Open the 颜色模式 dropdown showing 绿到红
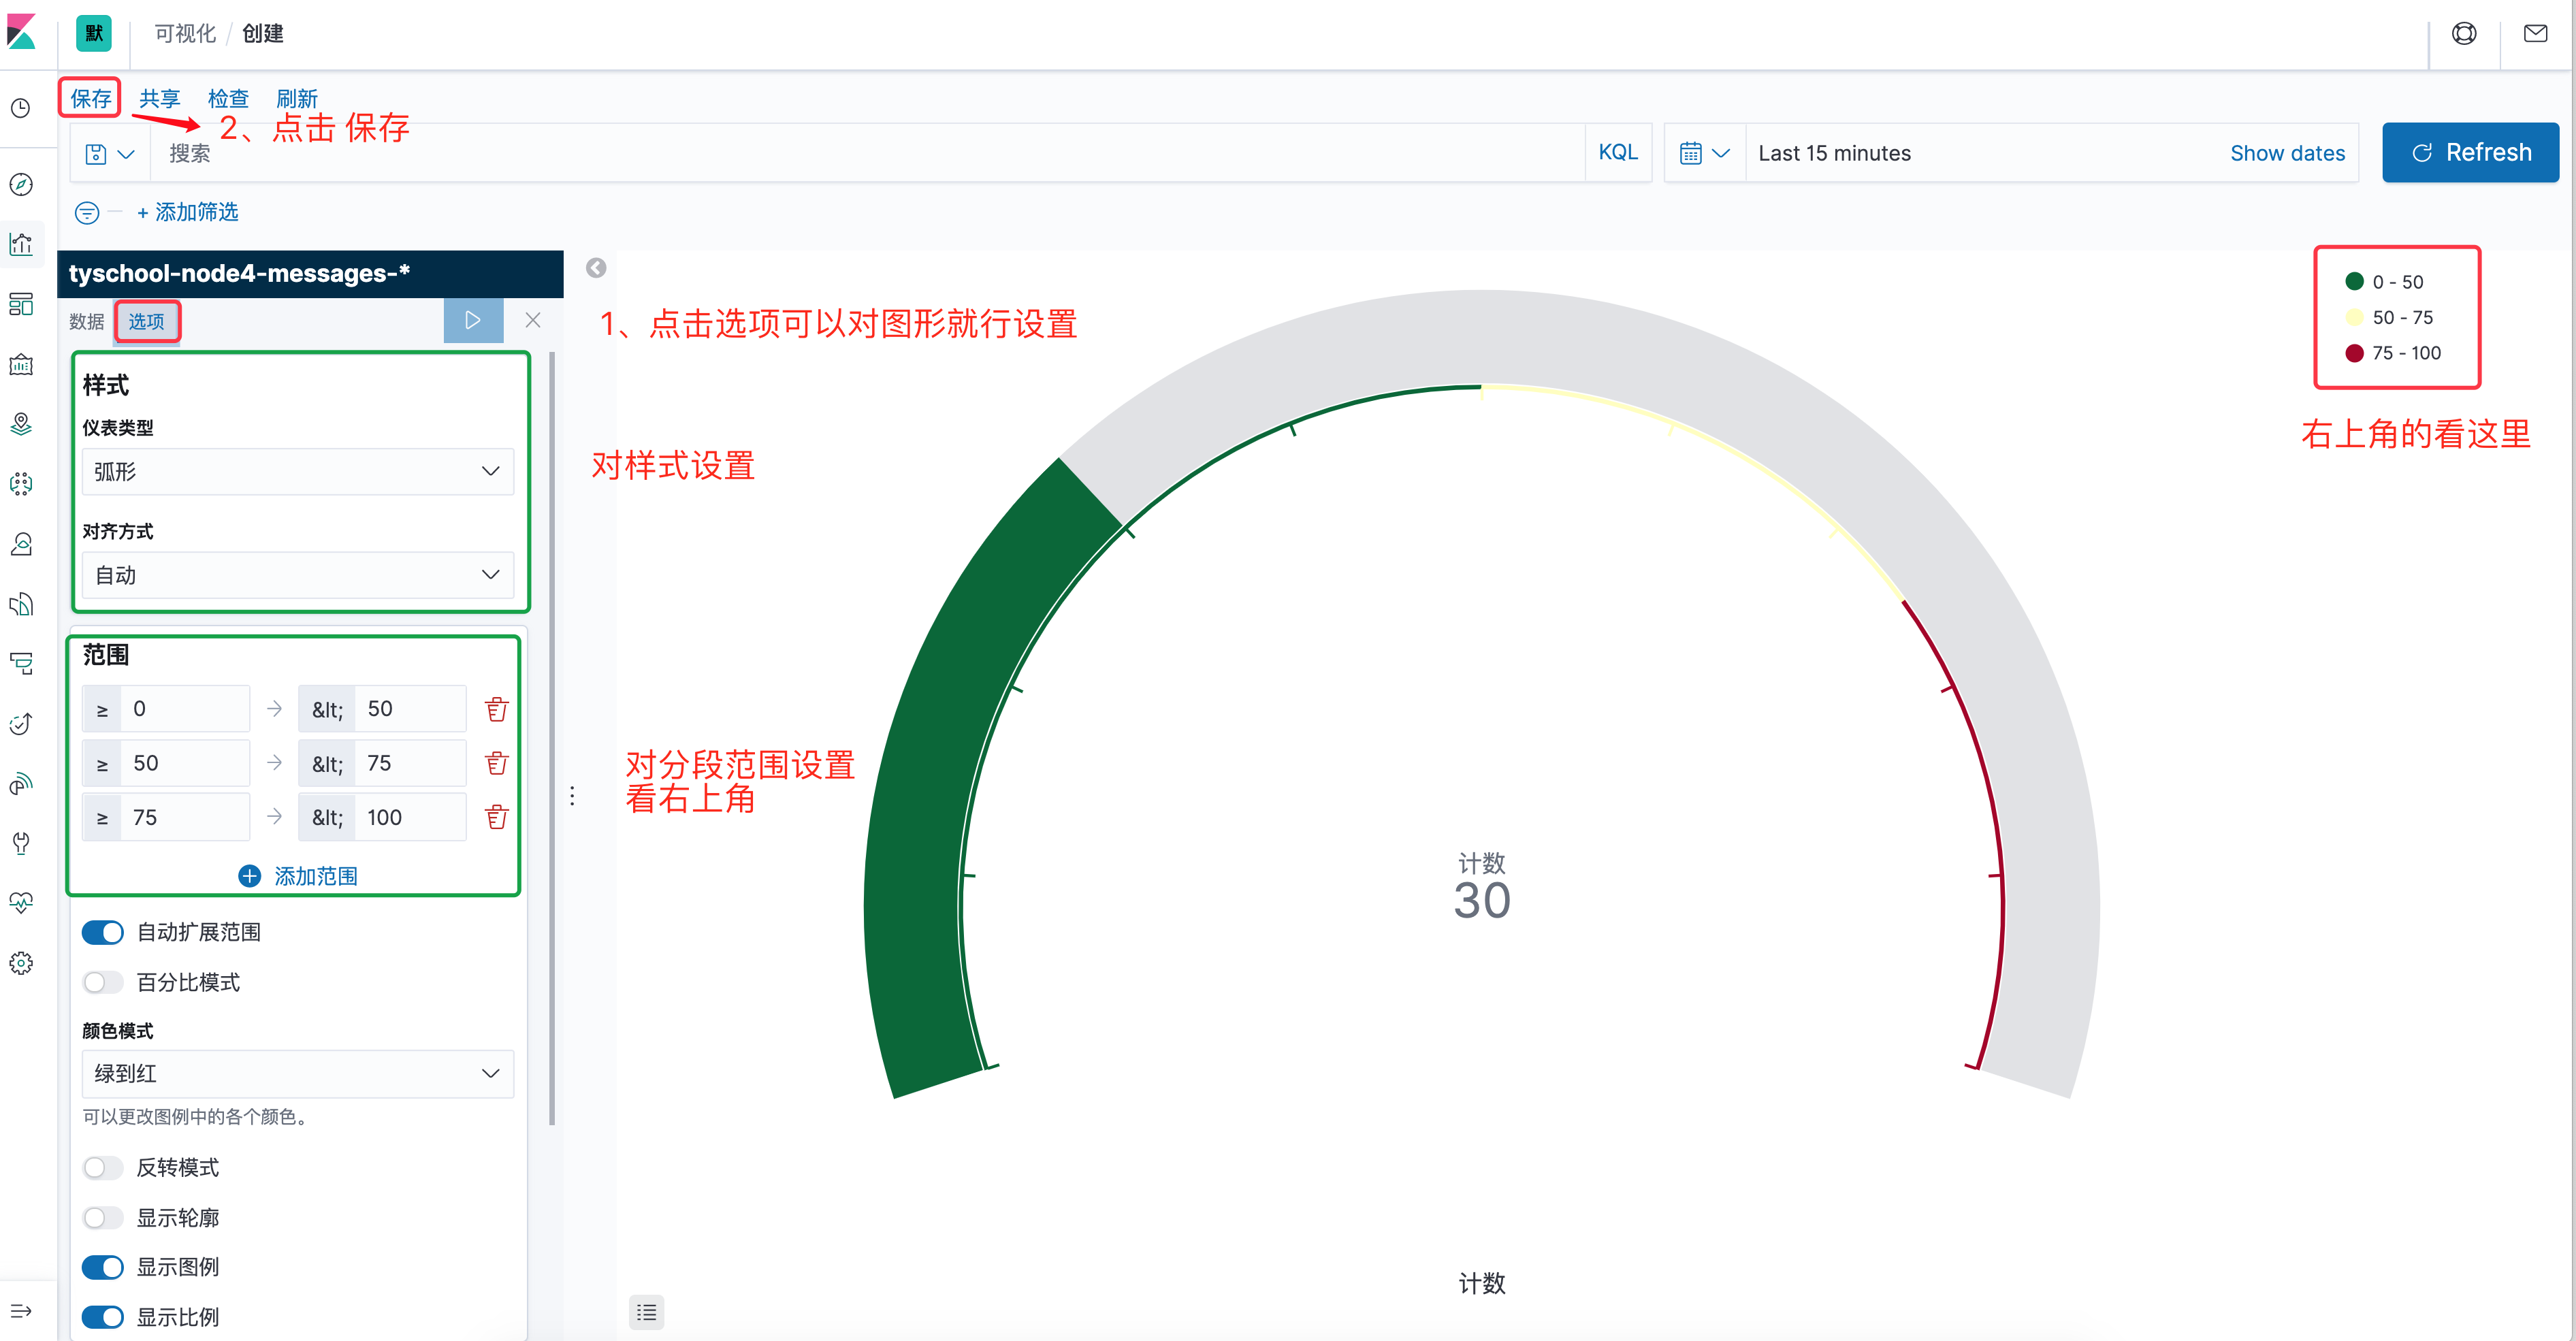 (296, 1073)
